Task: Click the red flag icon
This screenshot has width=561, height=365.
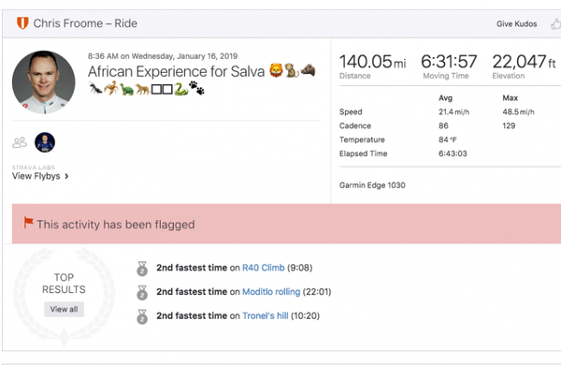Action: 28,223
